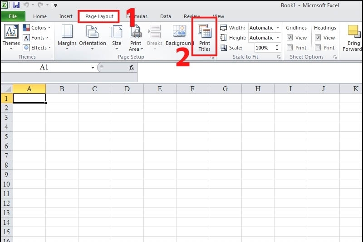Undo the last action
The height and width of the screenshot is (242, 363).
click(x=26, y=5)
